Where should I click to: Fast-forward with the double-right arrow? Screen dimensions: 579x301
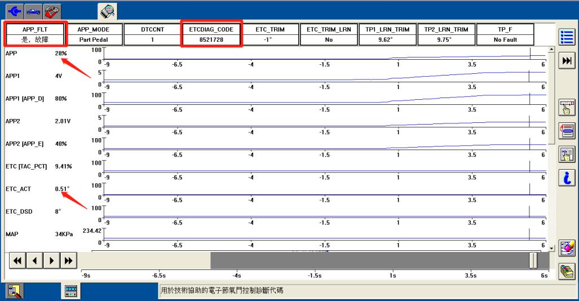tap(68, 261)
